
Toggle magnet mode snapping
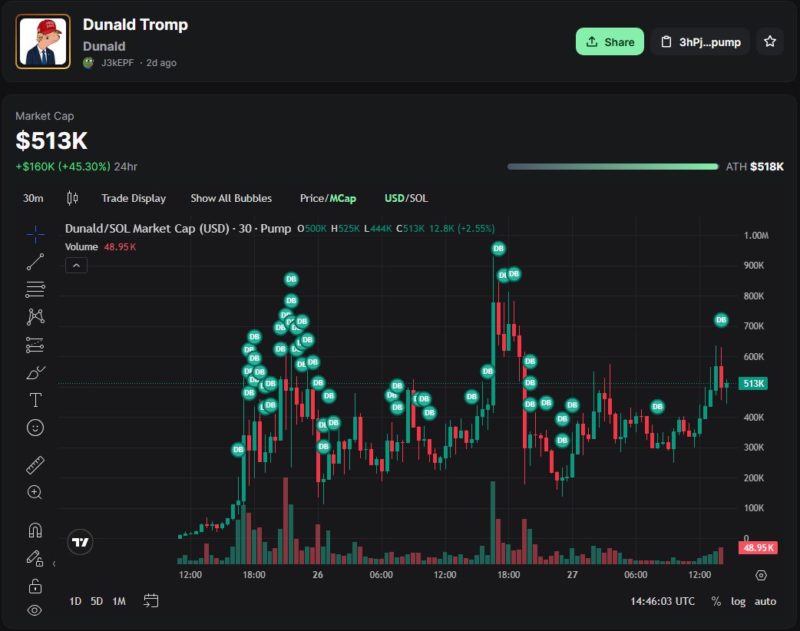(35, 530)
